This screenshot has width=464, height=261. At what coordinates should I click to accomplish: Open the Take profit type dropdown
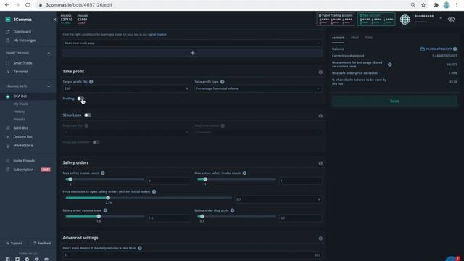(258, 88)
